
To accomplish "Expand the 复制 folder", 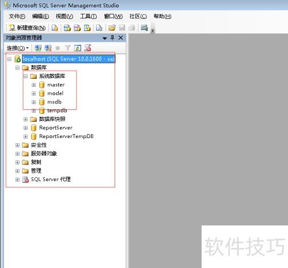I will pos(17,162).
